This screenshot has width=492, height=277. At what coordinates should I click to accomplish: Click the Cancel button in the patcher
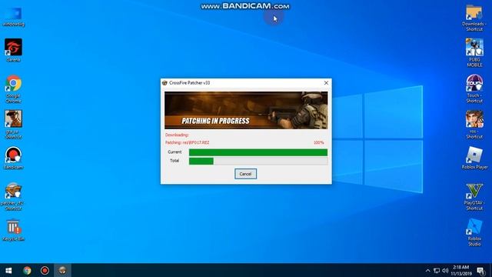(245, 174)
